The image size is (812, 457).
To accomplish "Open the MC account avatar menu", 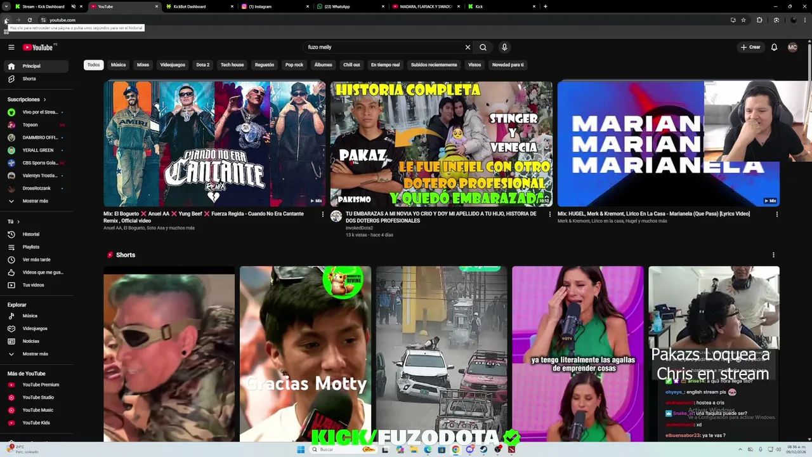I will coord(792,47).
